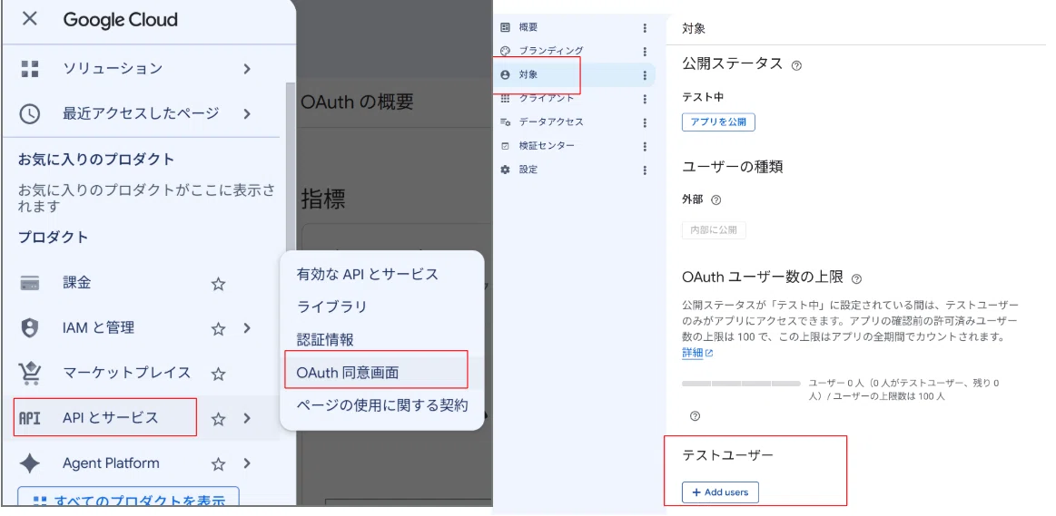This screenshot has width=1056, height=516.
Task: Click the 対象 person icon
Action: click(505, 74)
